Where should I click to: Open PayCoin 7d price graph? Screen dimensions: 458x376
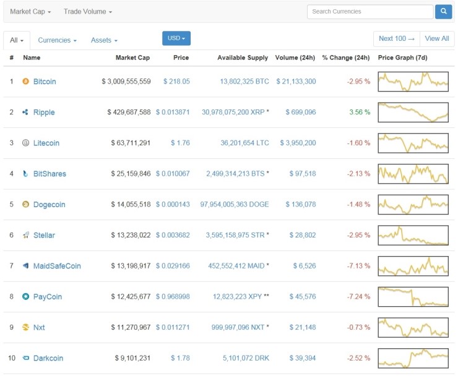coord(413,297)
